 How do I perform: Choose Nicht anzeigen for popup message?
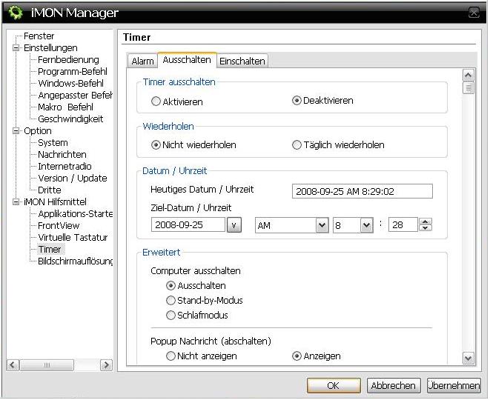170,356
